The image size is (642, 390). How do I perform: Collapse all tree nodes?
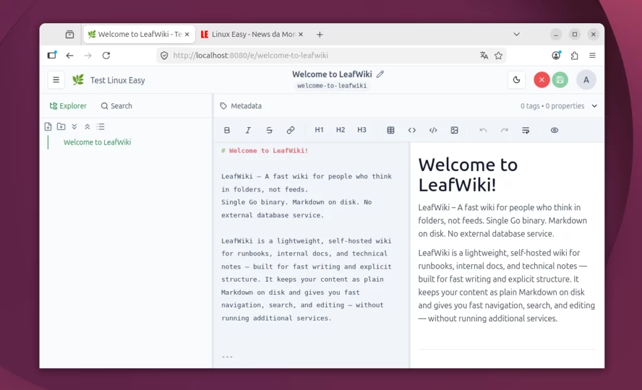(87, 126)
